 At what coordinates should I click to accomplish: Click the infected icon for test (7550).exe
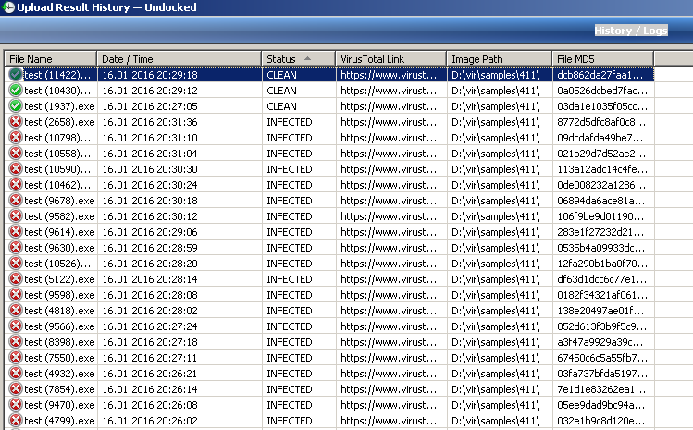(16, 358)
